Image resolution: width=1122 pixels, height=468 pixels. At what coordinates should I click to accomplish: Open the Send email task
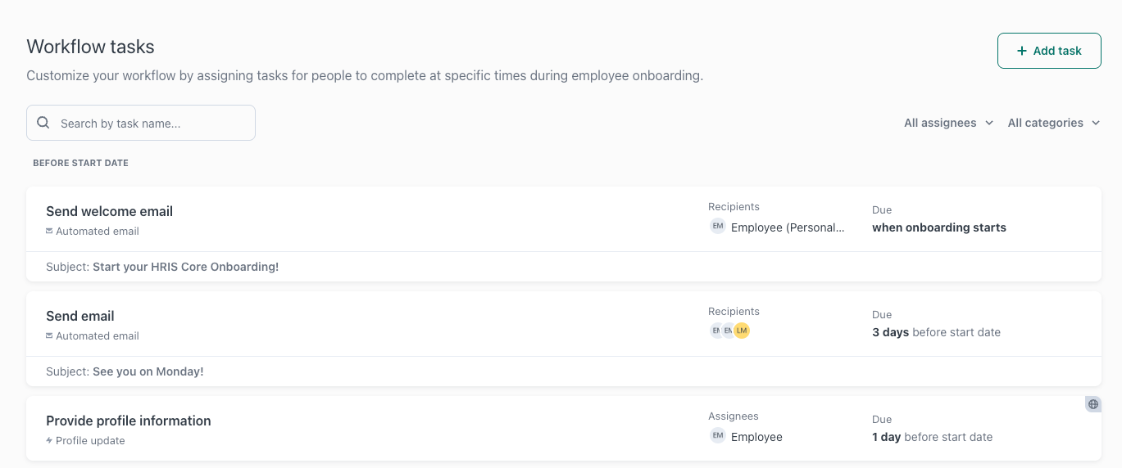coord(80,316)
